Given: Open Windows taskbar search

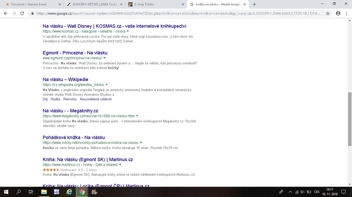Looking at the screenshot, I should coord(19,192).
